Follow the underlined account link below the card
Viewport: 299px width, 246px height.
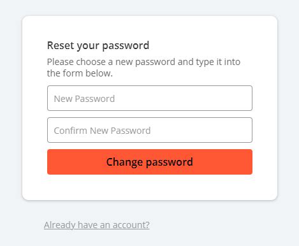(x=97, y=225)
